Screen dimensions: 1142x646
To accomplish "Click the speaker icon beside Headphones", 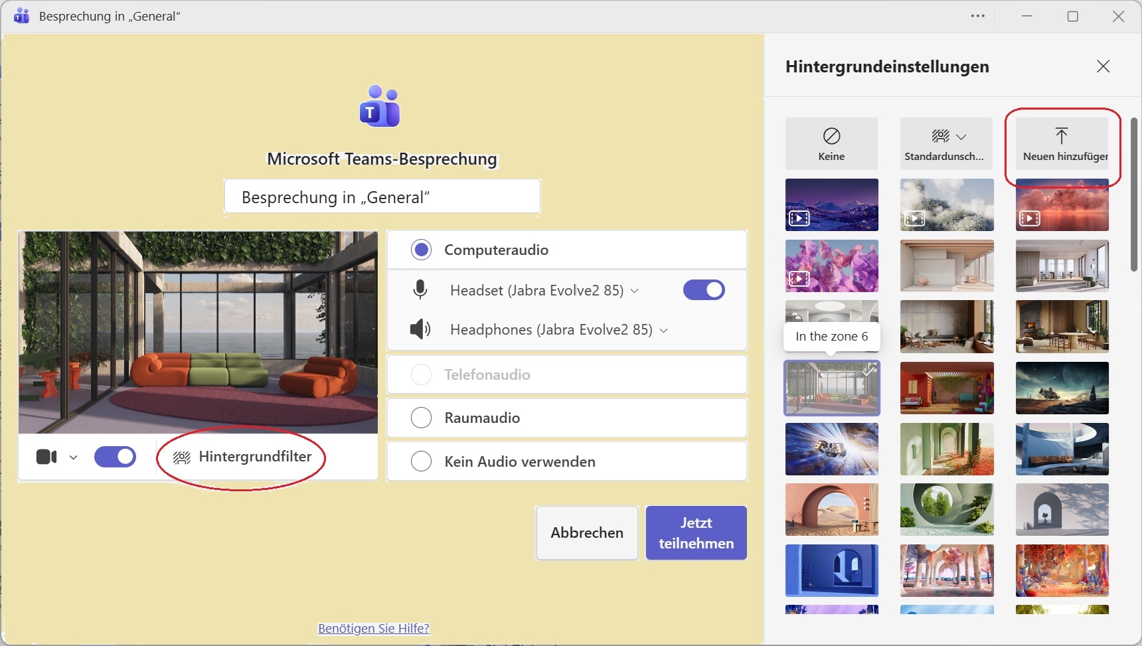I will (x=421, y=329).
